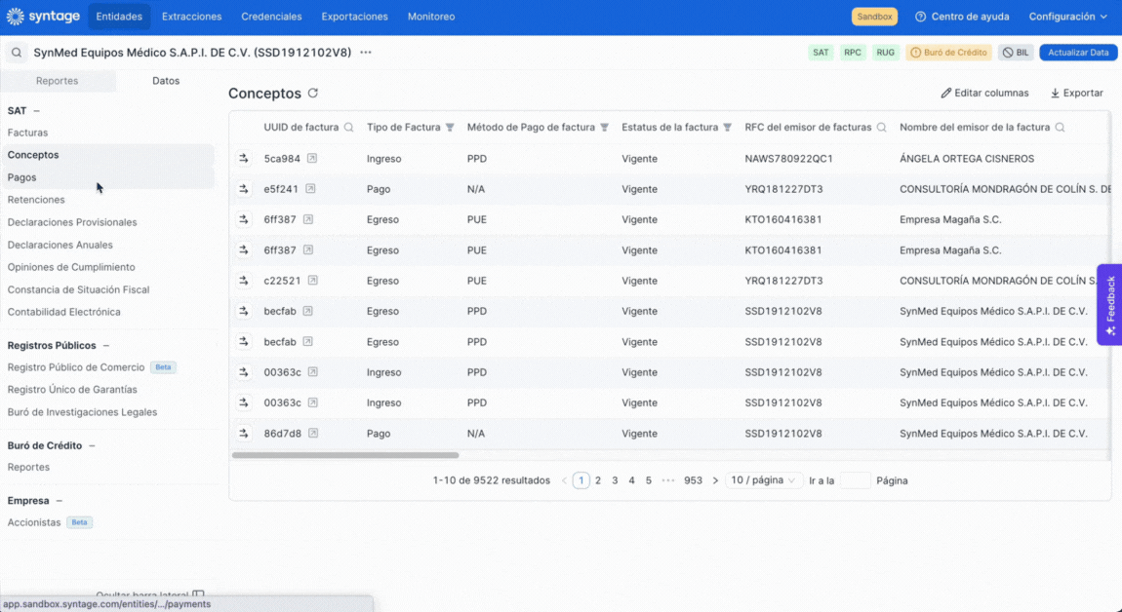1122x612 pixels.
Task: Click the Sandbox badge
Action: 874,17
